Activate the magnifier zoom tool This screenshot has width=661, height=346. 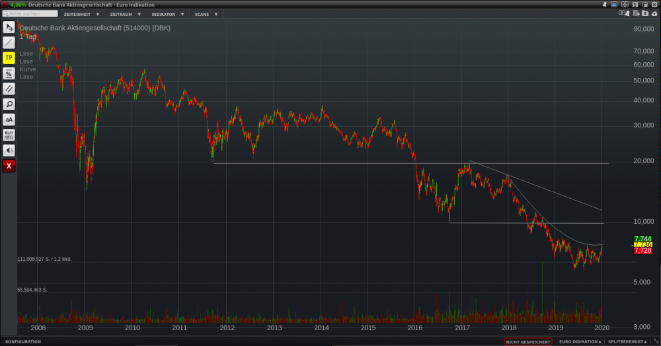(9, 104)
